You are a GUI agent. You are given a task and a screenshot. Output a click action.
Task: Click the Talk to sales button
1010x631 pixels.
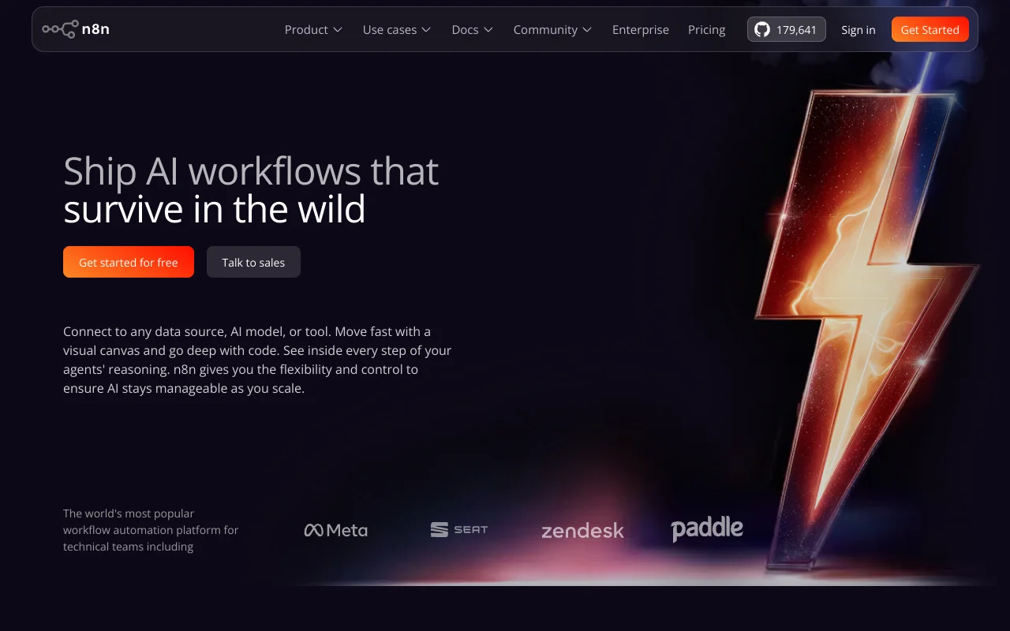(x=253, y=263)
